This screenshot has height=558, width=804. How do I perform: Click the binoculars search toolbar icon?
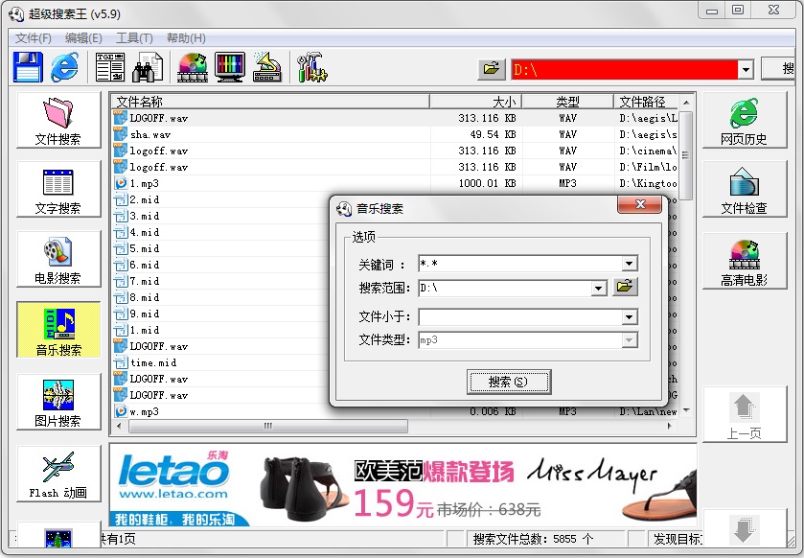(x=147, y=67)
